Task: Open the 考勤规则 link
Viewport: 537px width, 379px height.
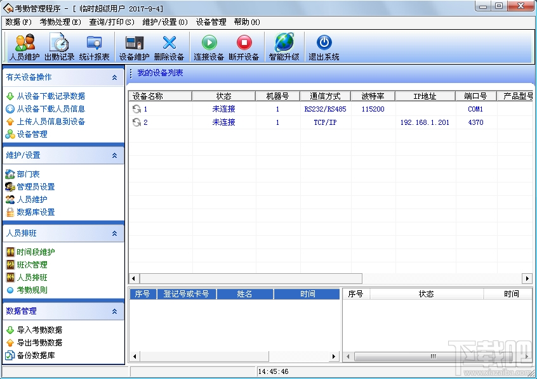Action: 32,290
